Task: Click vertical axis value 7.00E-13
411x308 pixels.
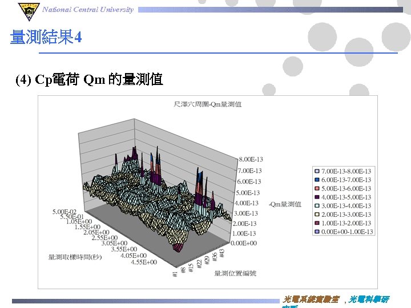Action: click(249, 171)
